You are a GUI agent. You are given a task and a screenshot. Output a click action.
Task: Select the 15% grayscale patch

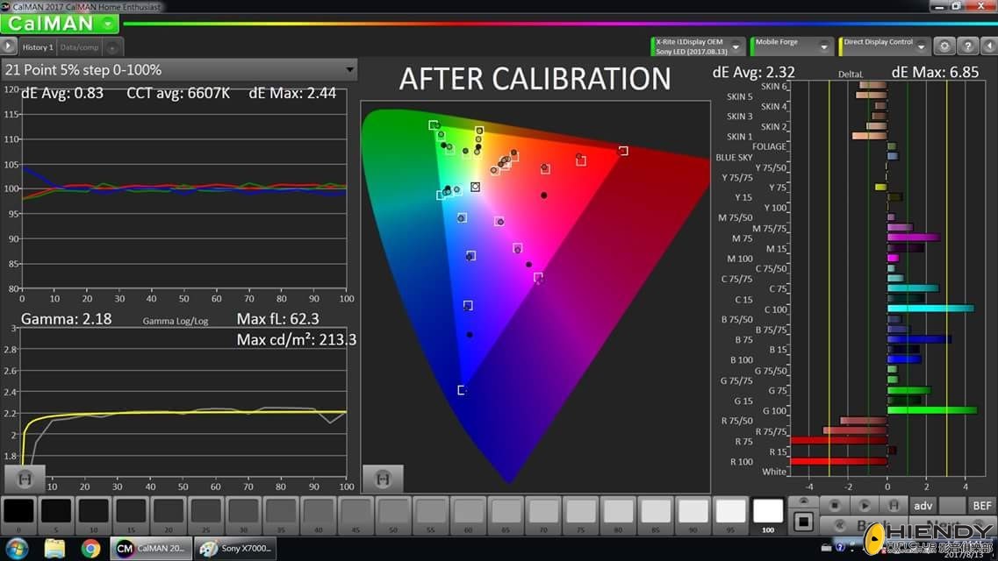point(131,515)
